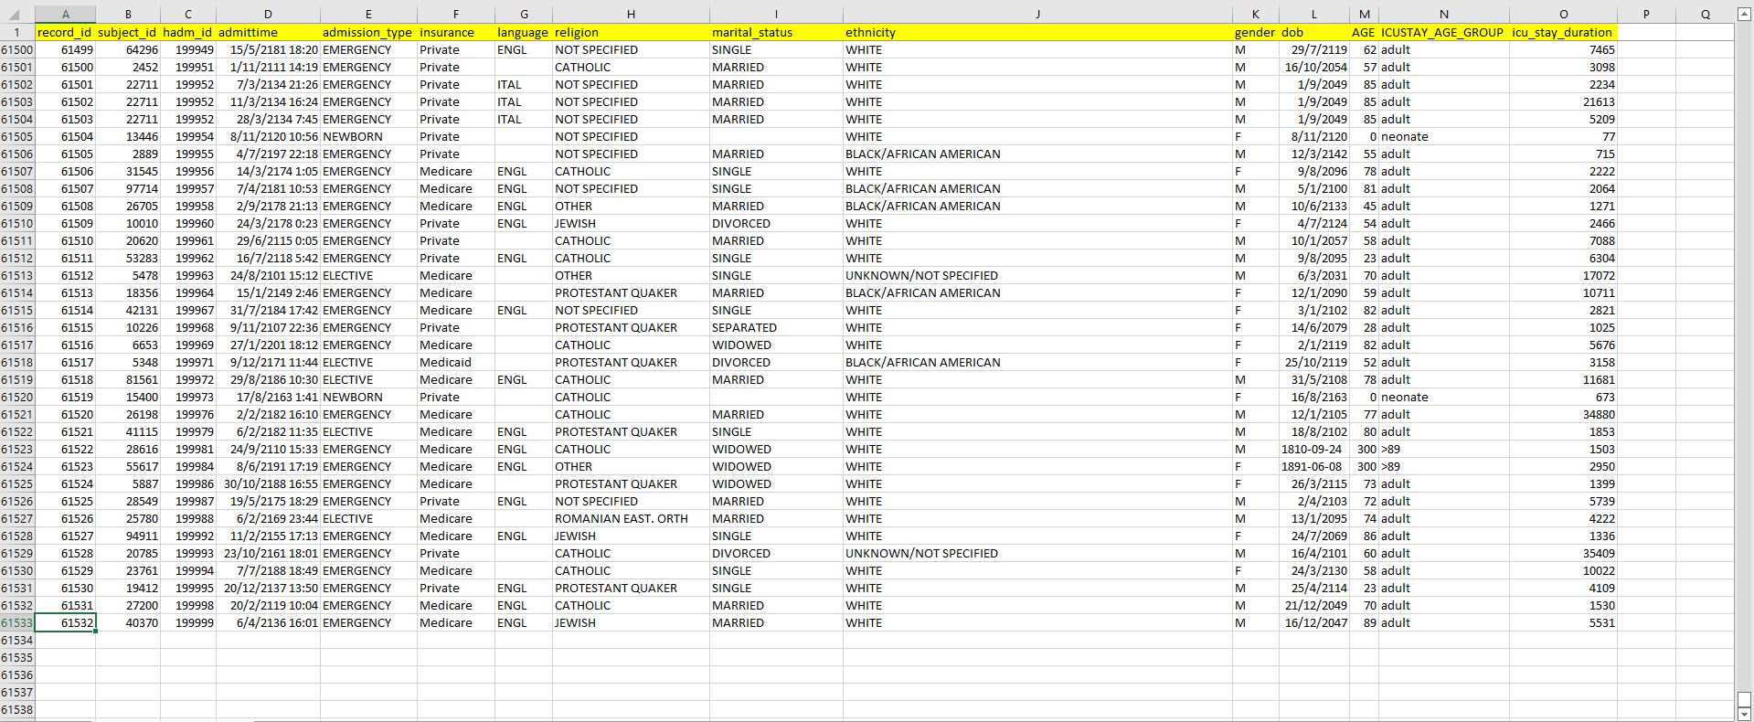
Task: Click the dob cell 29/7/2119
Action: (1314, 49)
